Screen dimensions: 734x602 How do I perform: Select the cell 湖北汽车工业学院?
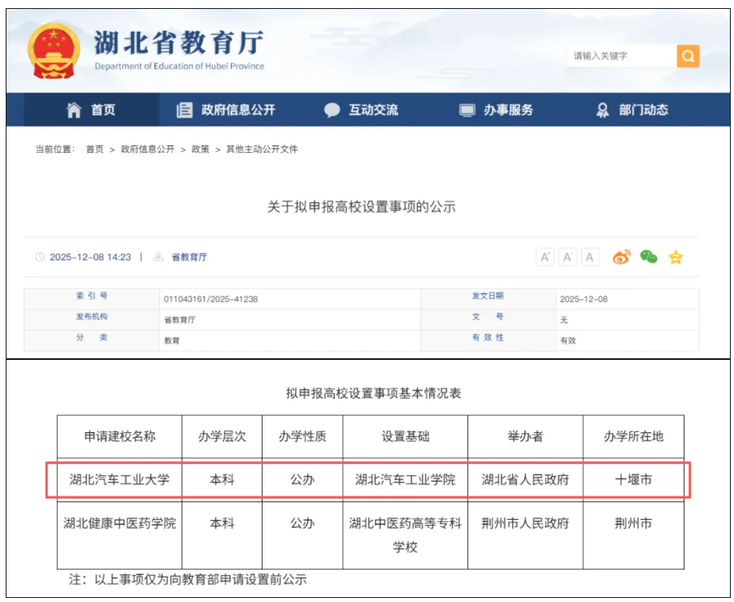pos(406,480)
